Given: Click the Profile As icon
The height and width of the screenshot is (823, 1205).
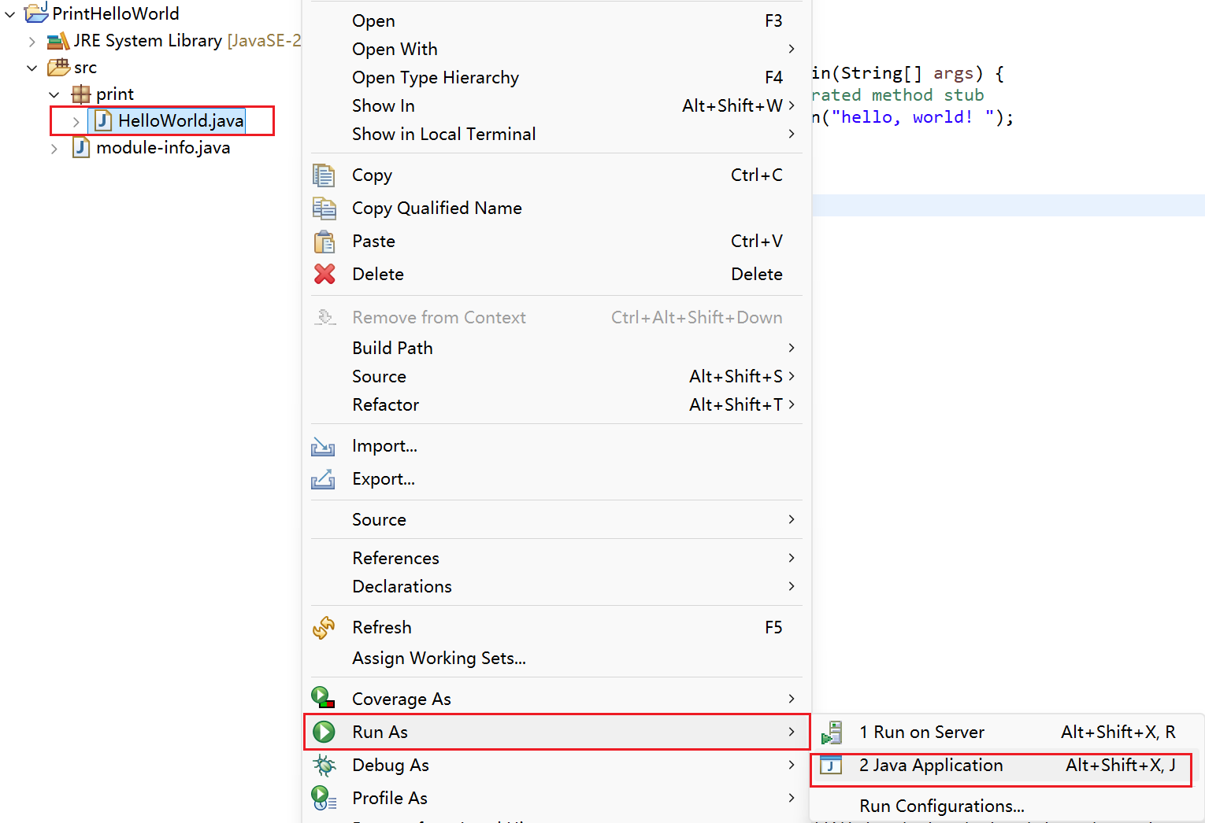Looking at the screenshot, I should [x=323, y=798].
